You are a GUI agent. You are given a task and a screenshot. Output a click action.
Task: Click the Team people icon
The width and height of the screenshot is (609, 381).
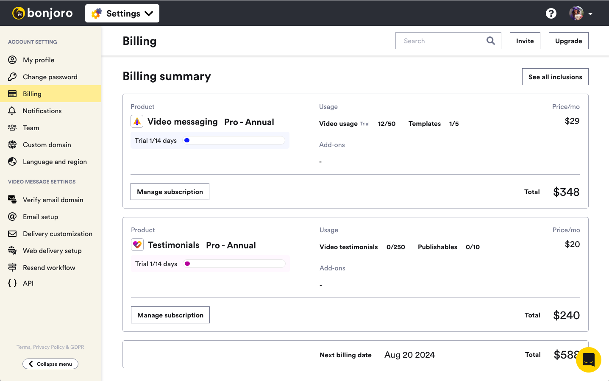(12, 128)
